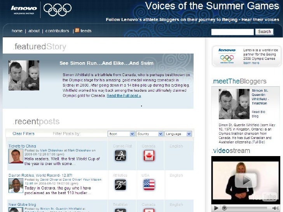Open the about page
This screenshot has width=283, height=212.
click(x=34, y=31)
